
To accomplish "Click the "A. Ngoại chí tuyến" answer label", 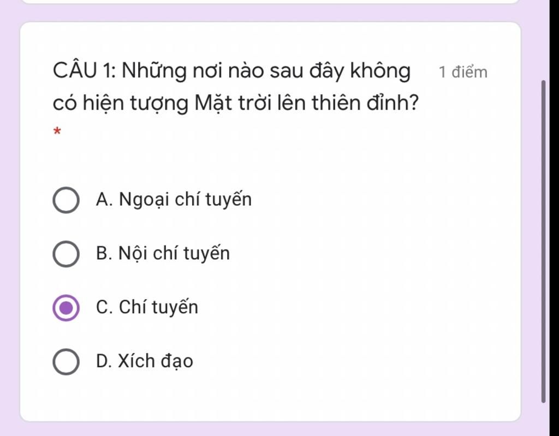I will coord(174,199).
